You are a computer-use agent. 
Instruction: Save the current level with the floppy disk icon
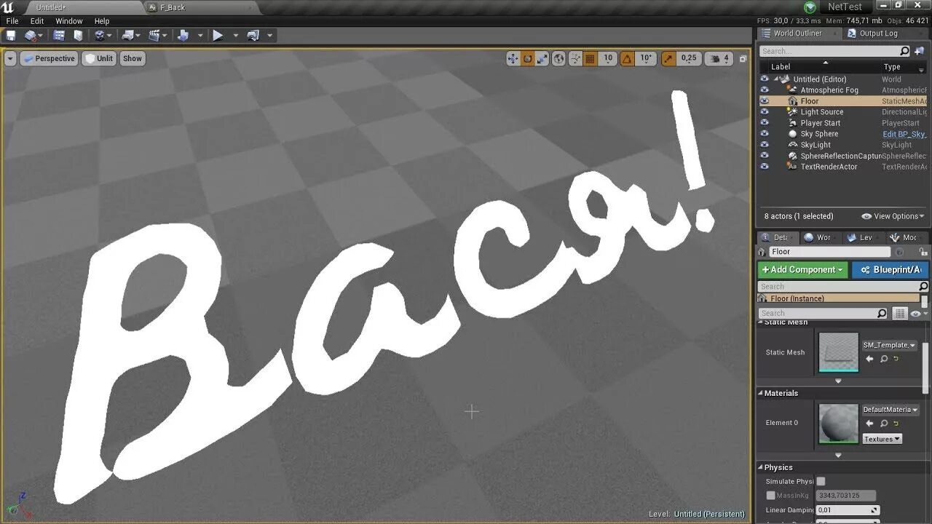(11, 35)
